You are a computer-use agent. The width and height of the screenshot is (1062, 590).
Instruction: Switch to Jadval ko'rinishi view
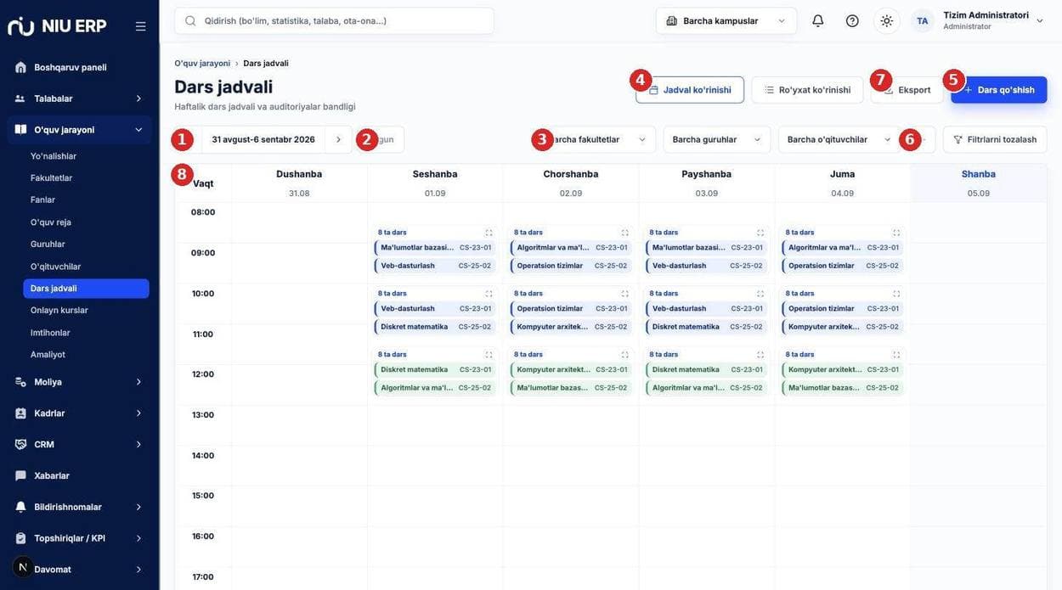coord(690,90)
